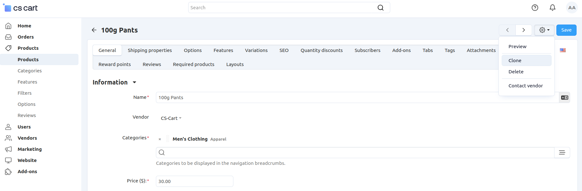Go to previous product with left chevron
The height and width of the screenshot is (191, 582).
[x=507, y=30]
